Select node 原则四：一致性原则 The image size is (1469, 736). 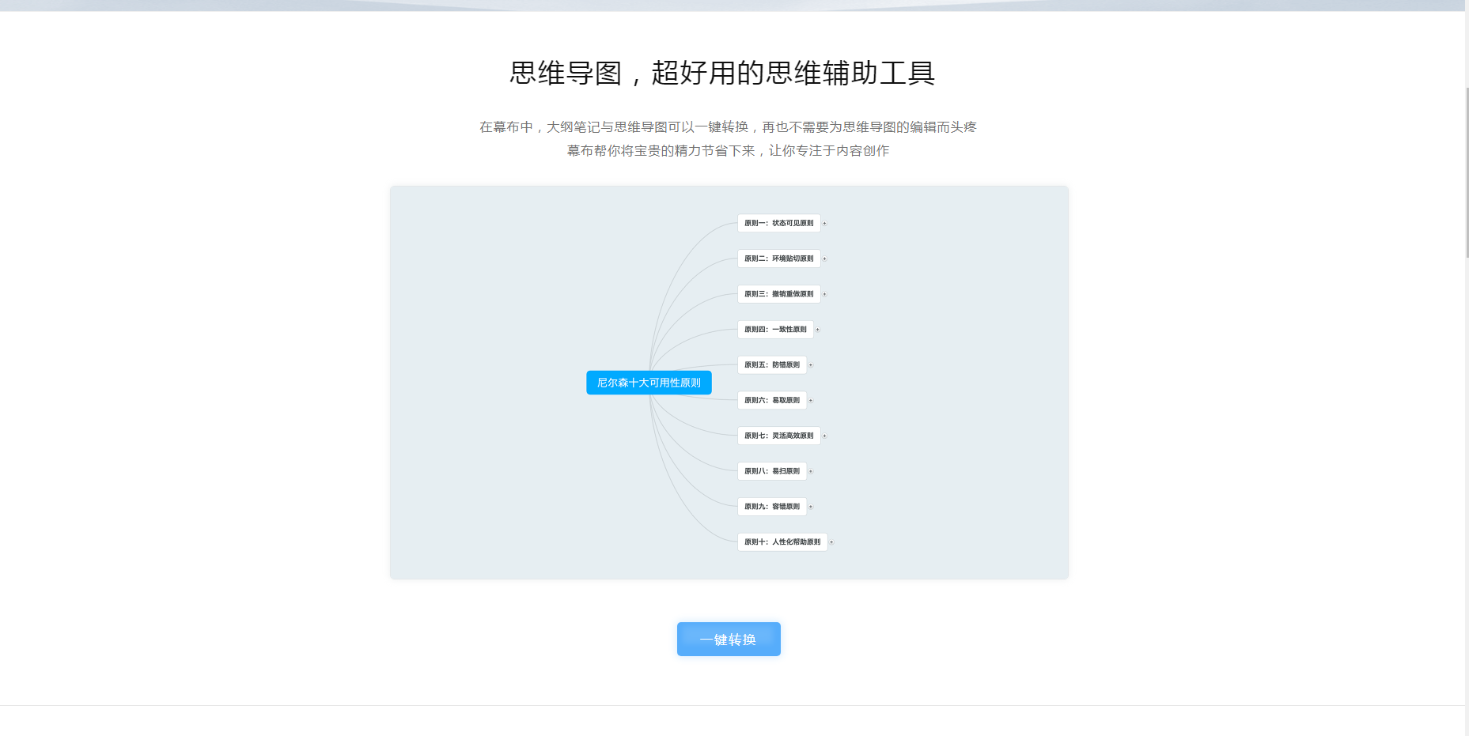(775, 329)
